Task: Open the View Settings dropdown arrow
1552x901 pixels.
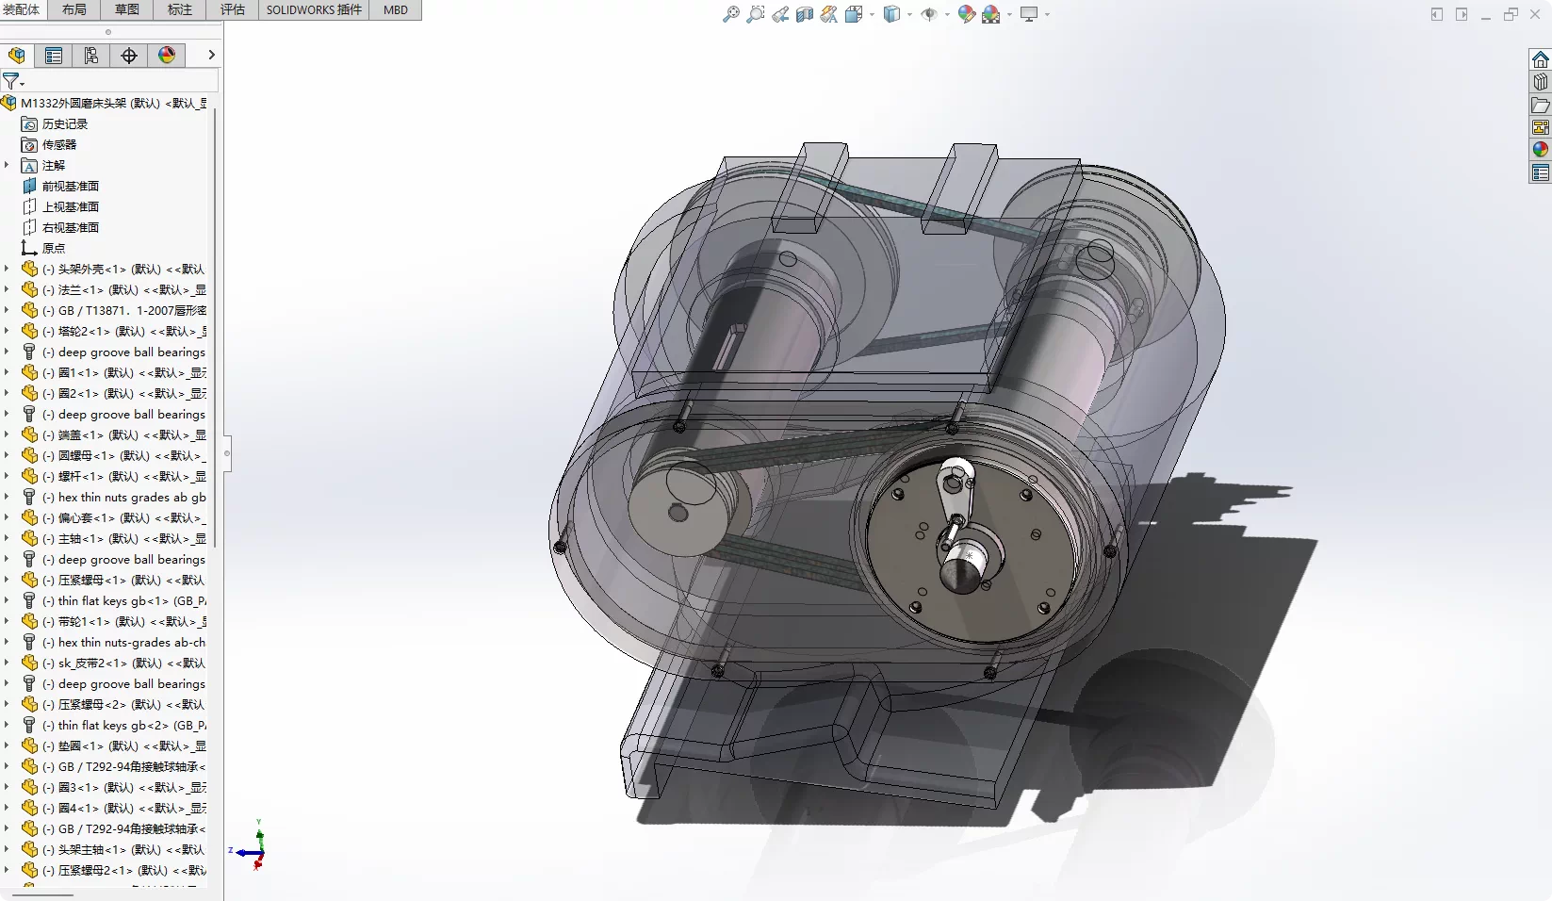Action: click(1047, 14)
